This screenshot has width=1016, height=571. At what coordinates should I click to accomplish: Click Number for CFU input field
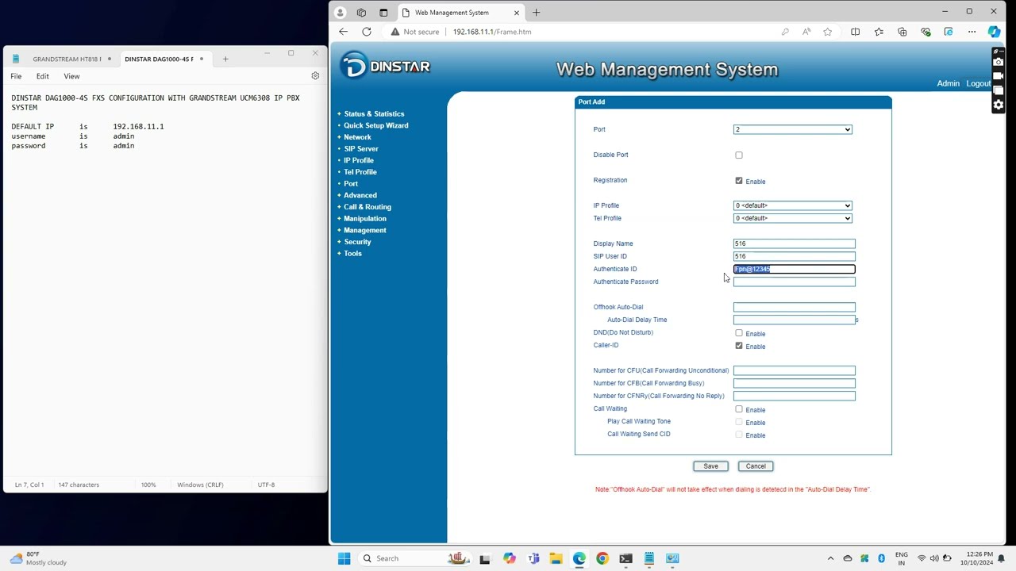click(x=795, y=370)
